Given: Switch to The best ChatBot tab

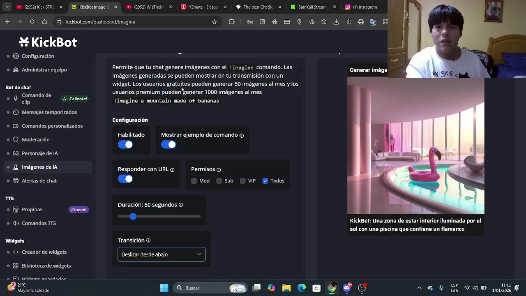Looking at the screenshot, I should tap(258, 7).
